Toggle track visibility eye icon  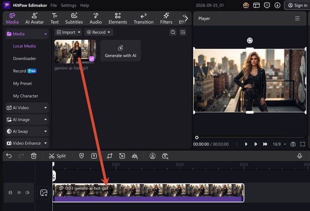[x=19, y=193]
